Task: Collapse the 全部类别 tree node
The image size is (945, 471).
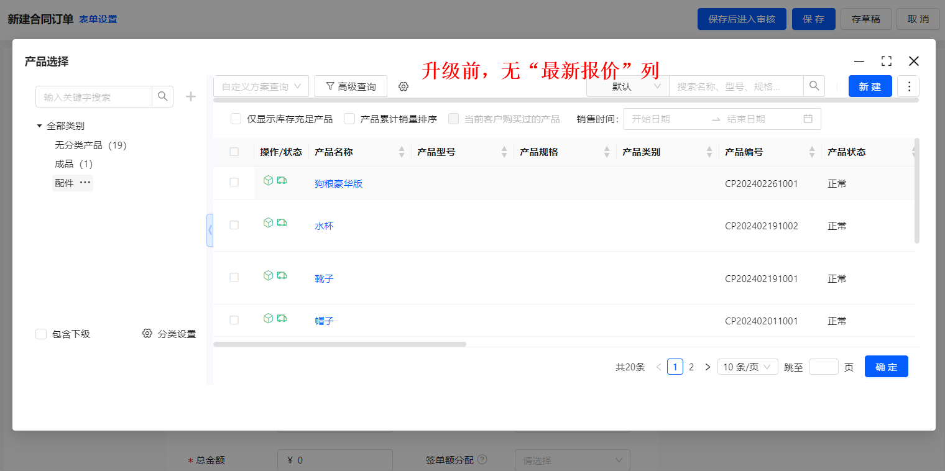Action: 40,126
